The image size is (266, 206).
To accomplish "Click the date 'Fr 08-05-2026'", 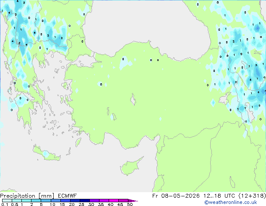I will (176, 196).
